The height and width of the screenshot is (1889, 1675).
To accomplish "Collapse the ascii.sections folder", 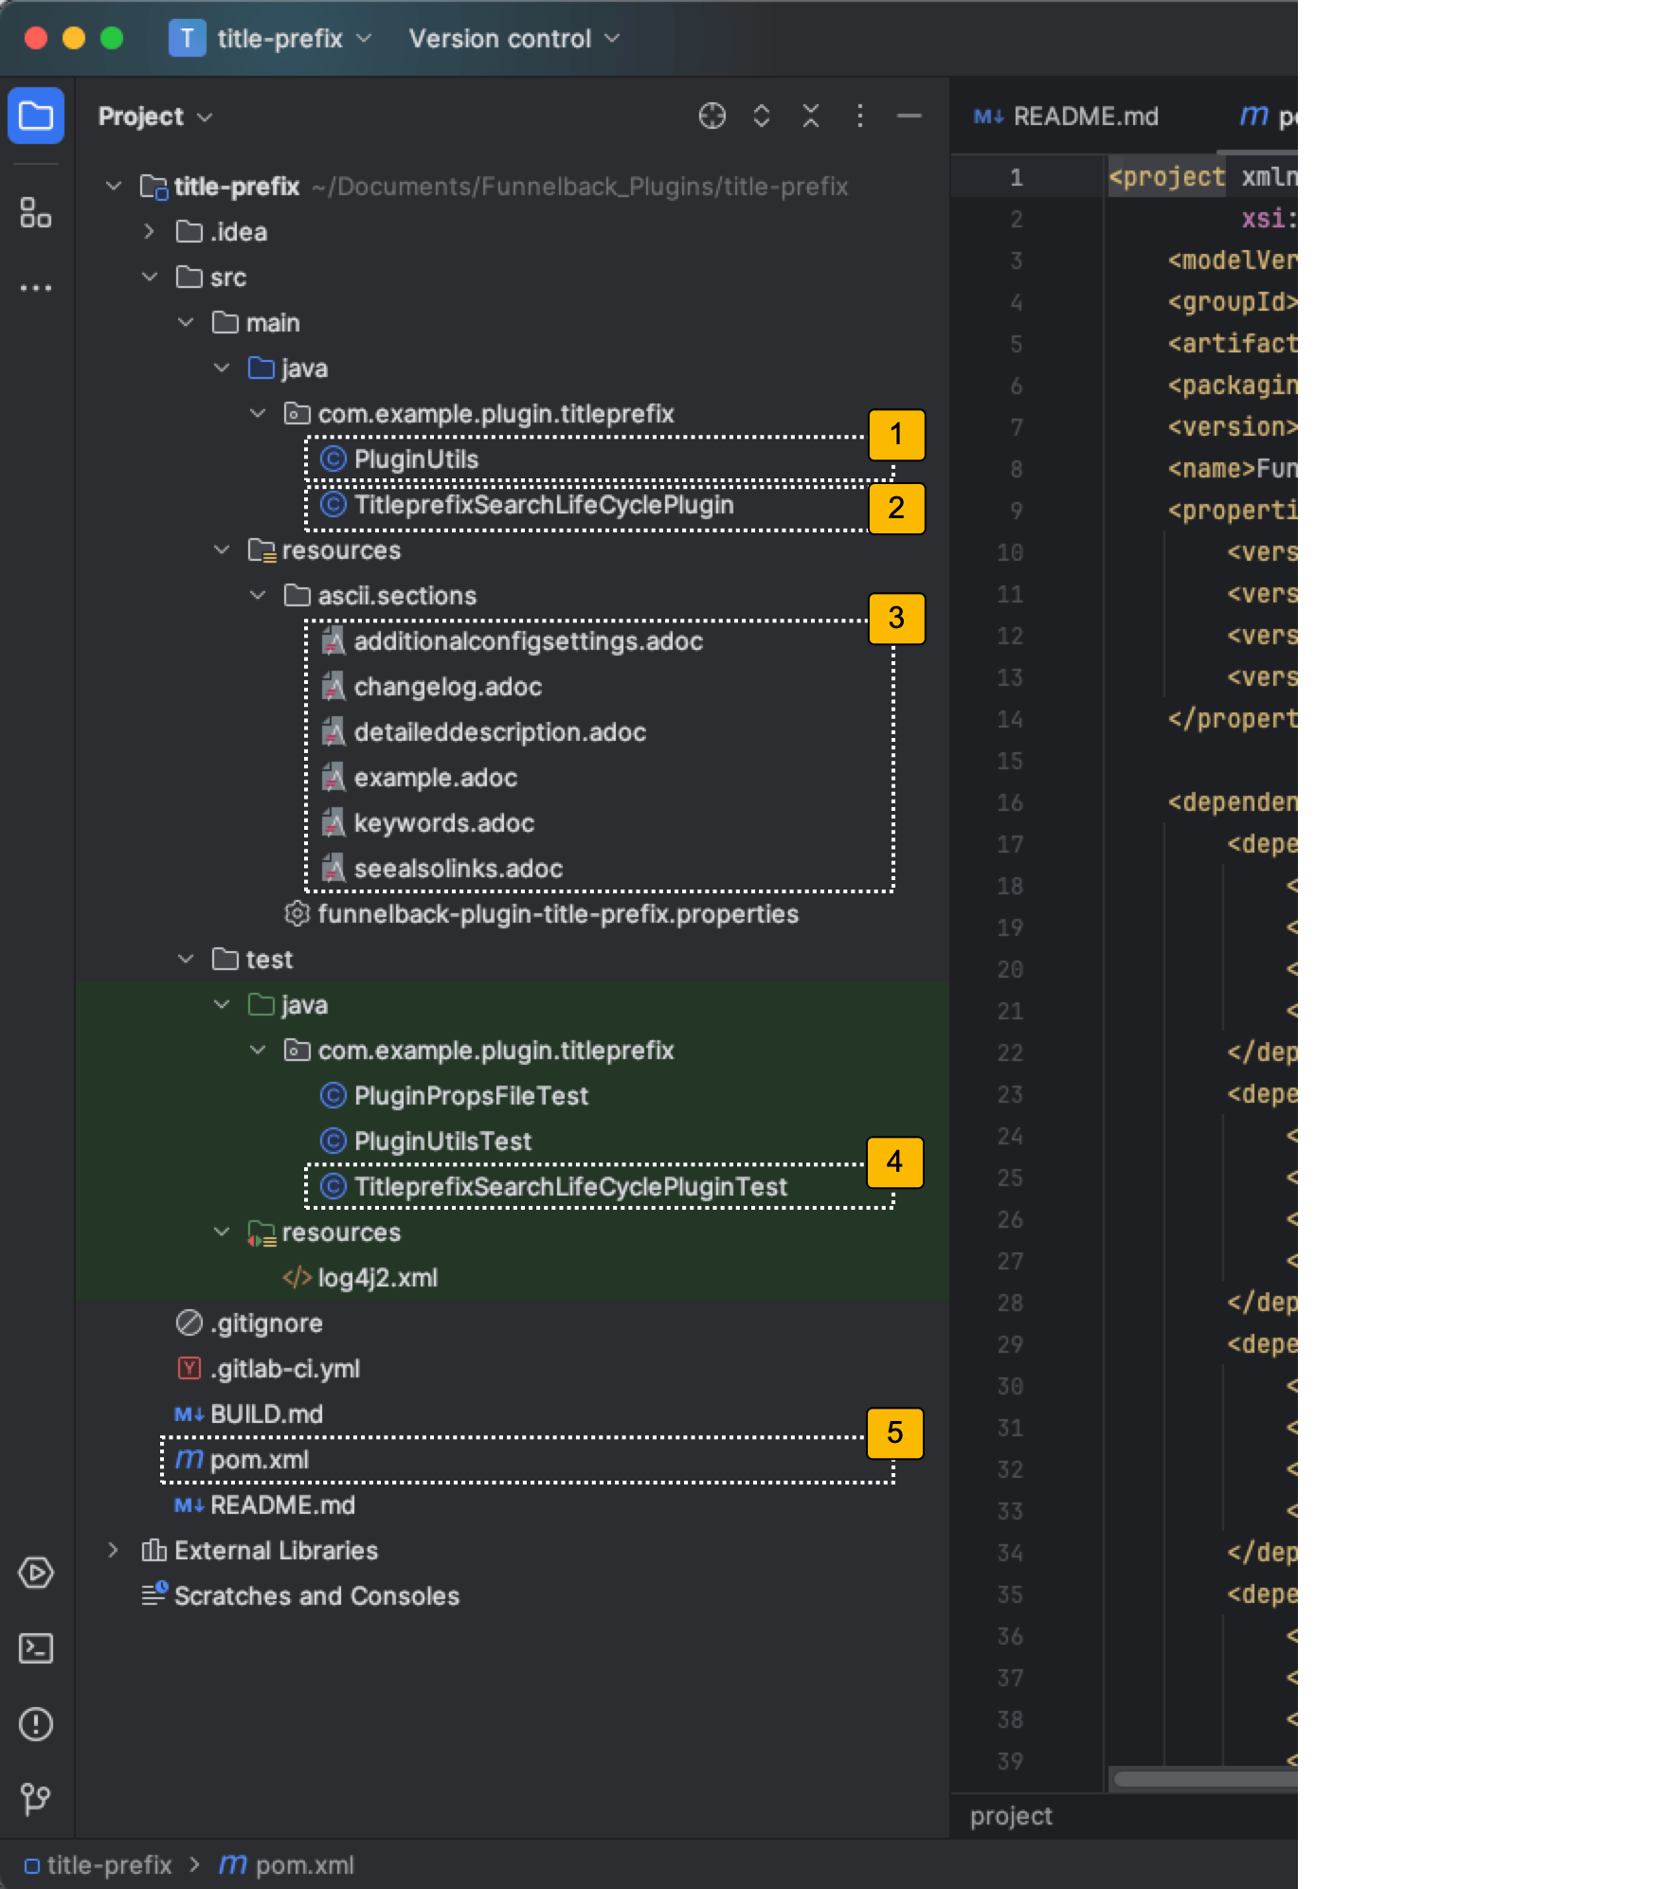I will coord(259,595).
